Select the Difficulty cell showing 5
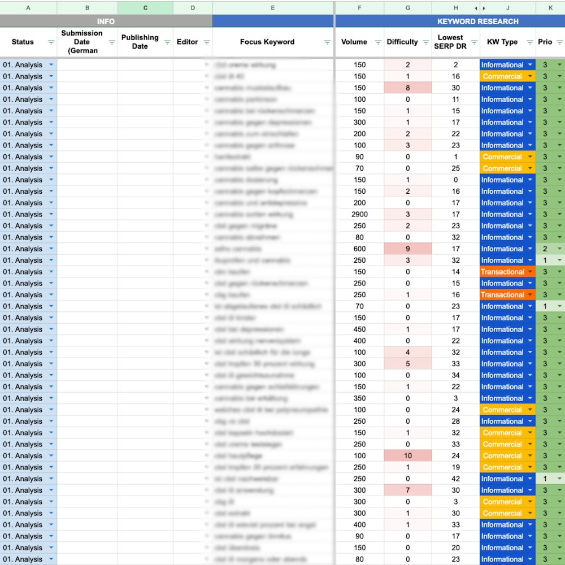 point(407,363)
